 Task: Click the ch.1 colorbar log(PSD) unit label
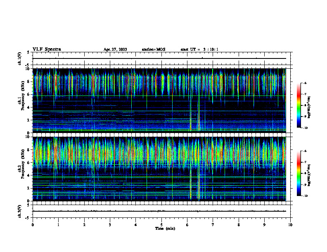309,107
